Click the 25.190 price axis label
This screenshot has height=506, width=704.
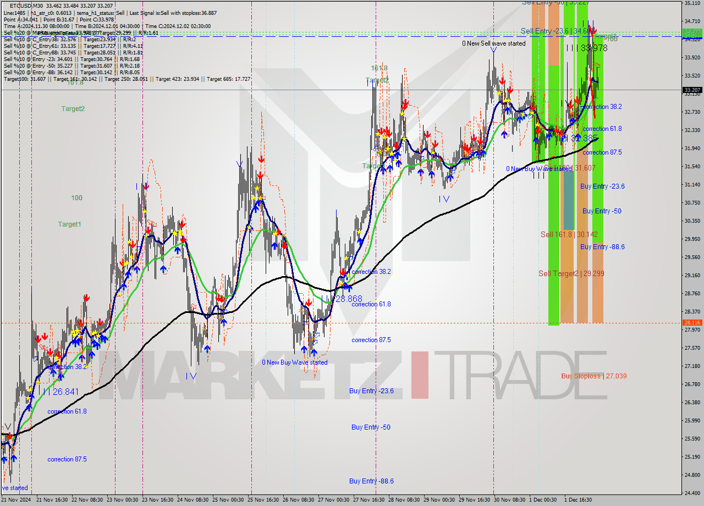(692, 457)
